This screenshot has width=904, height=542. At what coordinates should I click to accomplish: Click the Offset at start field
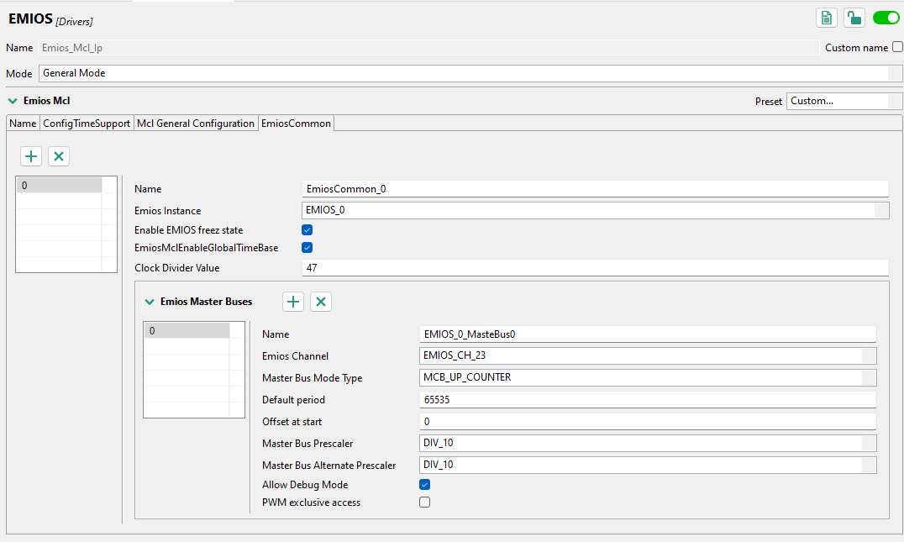pos(648,422)
